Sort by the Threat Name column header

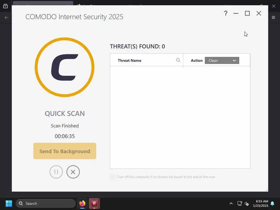tap(129, 60)
